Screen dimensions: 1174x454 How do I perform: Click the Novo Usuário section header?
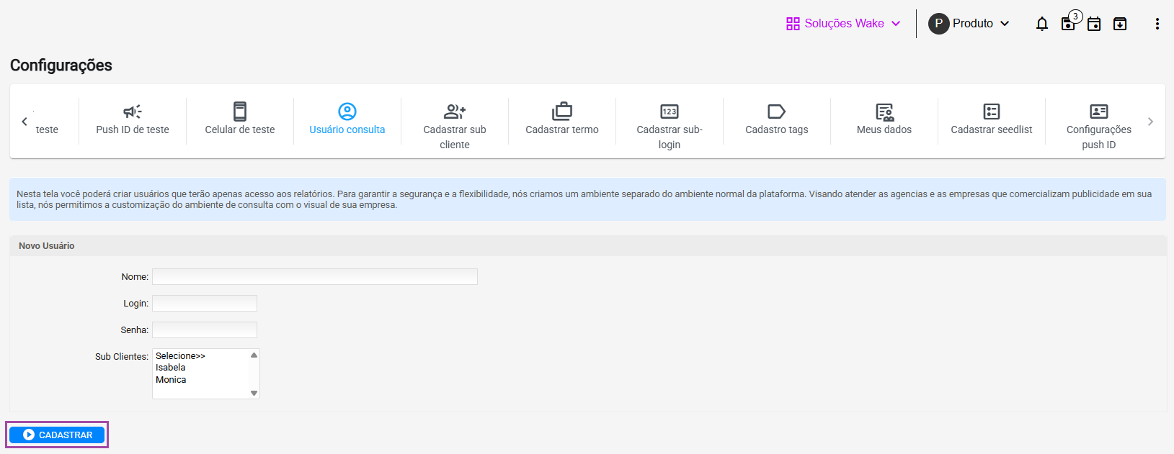588,245
